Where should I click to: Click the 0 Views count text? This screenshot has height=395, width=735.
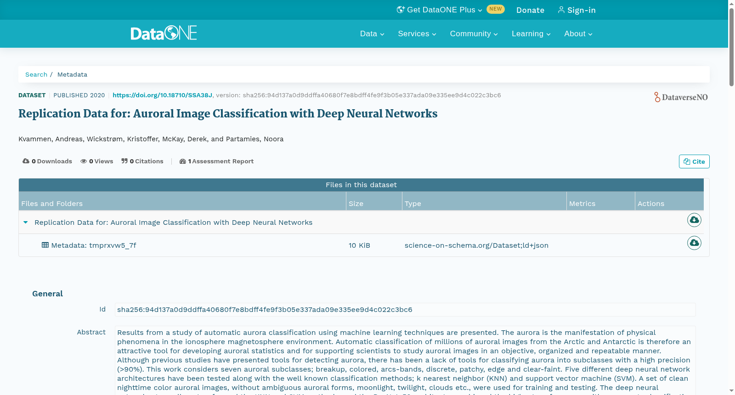pyautogui.click(x=101, y=161)
